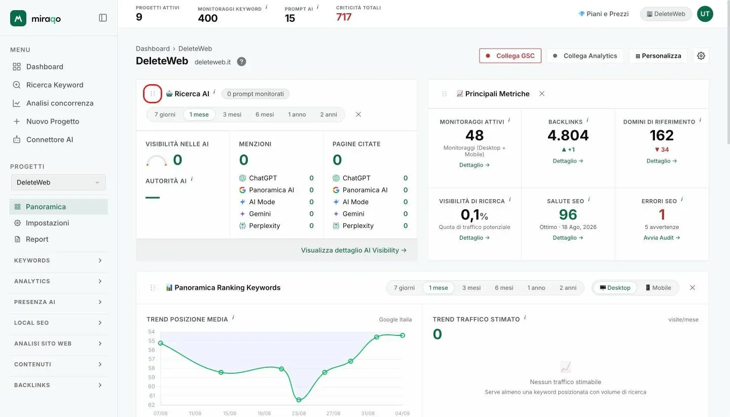Viewport: 730px width, 417px height.
Task: Click the help question mark beside deleteweb.it
Action: click(x=241, y=62)
